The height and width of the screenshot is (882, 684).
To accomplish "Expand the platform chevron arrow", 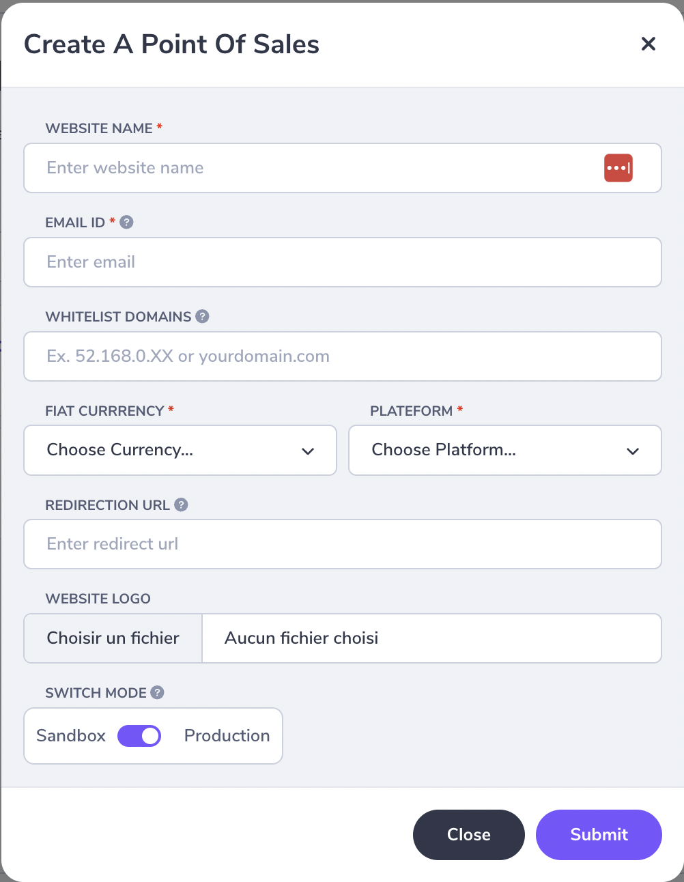I will pyautogui.click(x=633, y=451).
